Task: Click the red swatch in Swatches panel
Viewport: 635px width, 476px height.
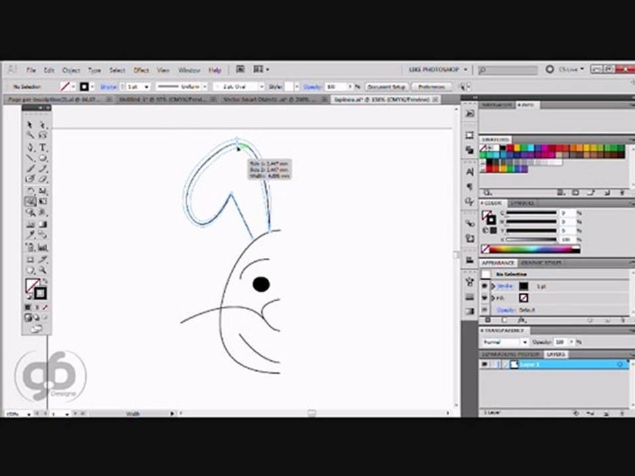Action: point(510,148)
